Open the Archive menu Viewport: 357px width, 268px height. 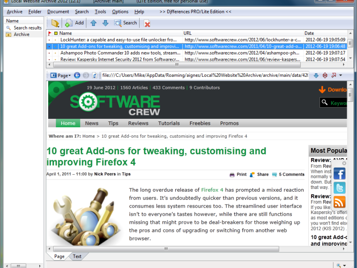coord(15,12)
